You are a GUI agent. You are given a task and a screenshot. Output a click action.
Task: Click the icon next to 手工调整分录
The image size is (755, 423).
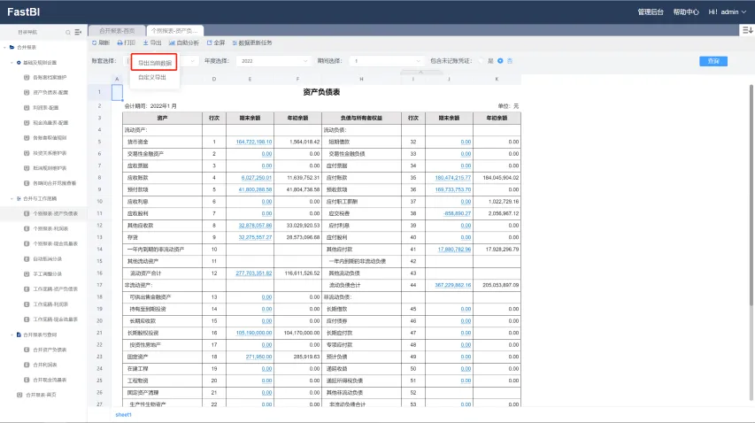pos(27,273)
